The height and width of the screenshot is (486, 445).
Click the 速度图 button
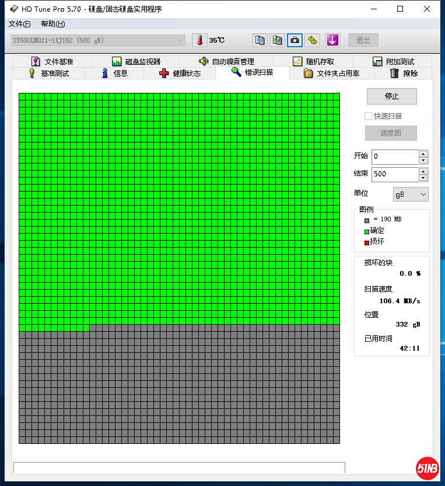click(391, 133)
